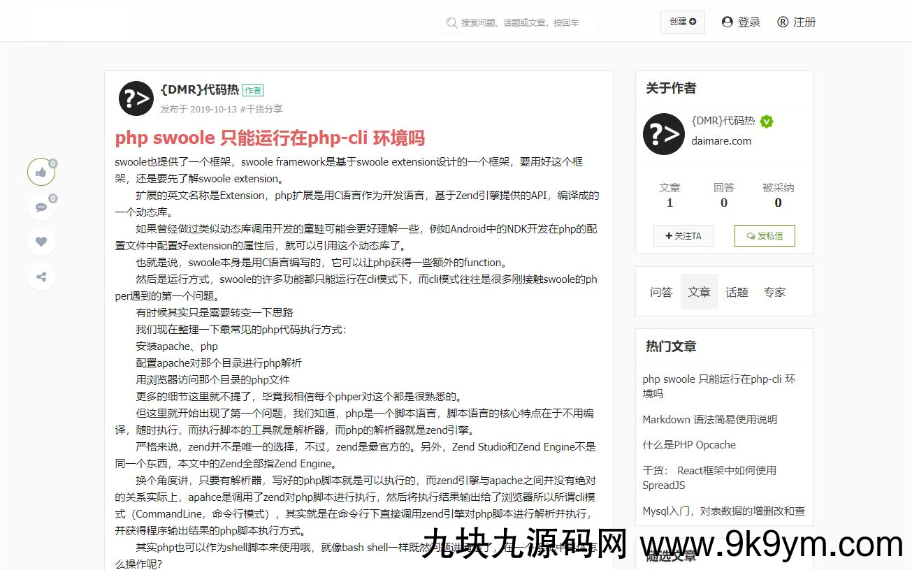Click the 注册 register link
The height and width of the screenshot is (570, 912).
tap(797, 22)
